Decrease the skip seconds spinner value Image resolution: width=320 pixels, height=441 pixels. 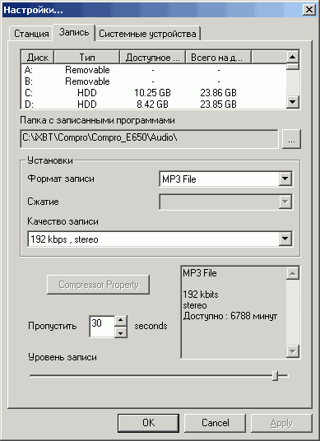point(121,332)
